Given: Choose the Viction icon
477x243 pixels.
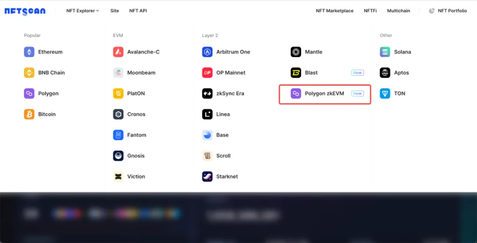Looking at the screenshot, I should (118, 176).
